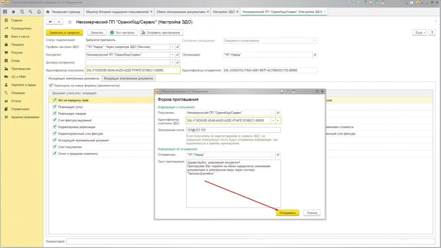Screen dimensions: 441x248
Task: Click the search magnifier icon
Action: [30, 12]
